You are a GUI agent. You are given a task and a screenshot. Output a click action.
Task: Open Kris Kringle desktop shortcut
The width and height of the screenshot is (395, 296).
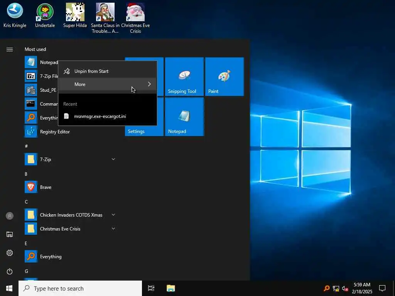tap(15, 15)
